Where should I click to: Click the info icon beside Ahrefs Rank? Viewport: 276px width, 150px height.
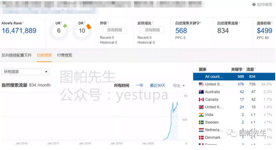tap(23, 22)
